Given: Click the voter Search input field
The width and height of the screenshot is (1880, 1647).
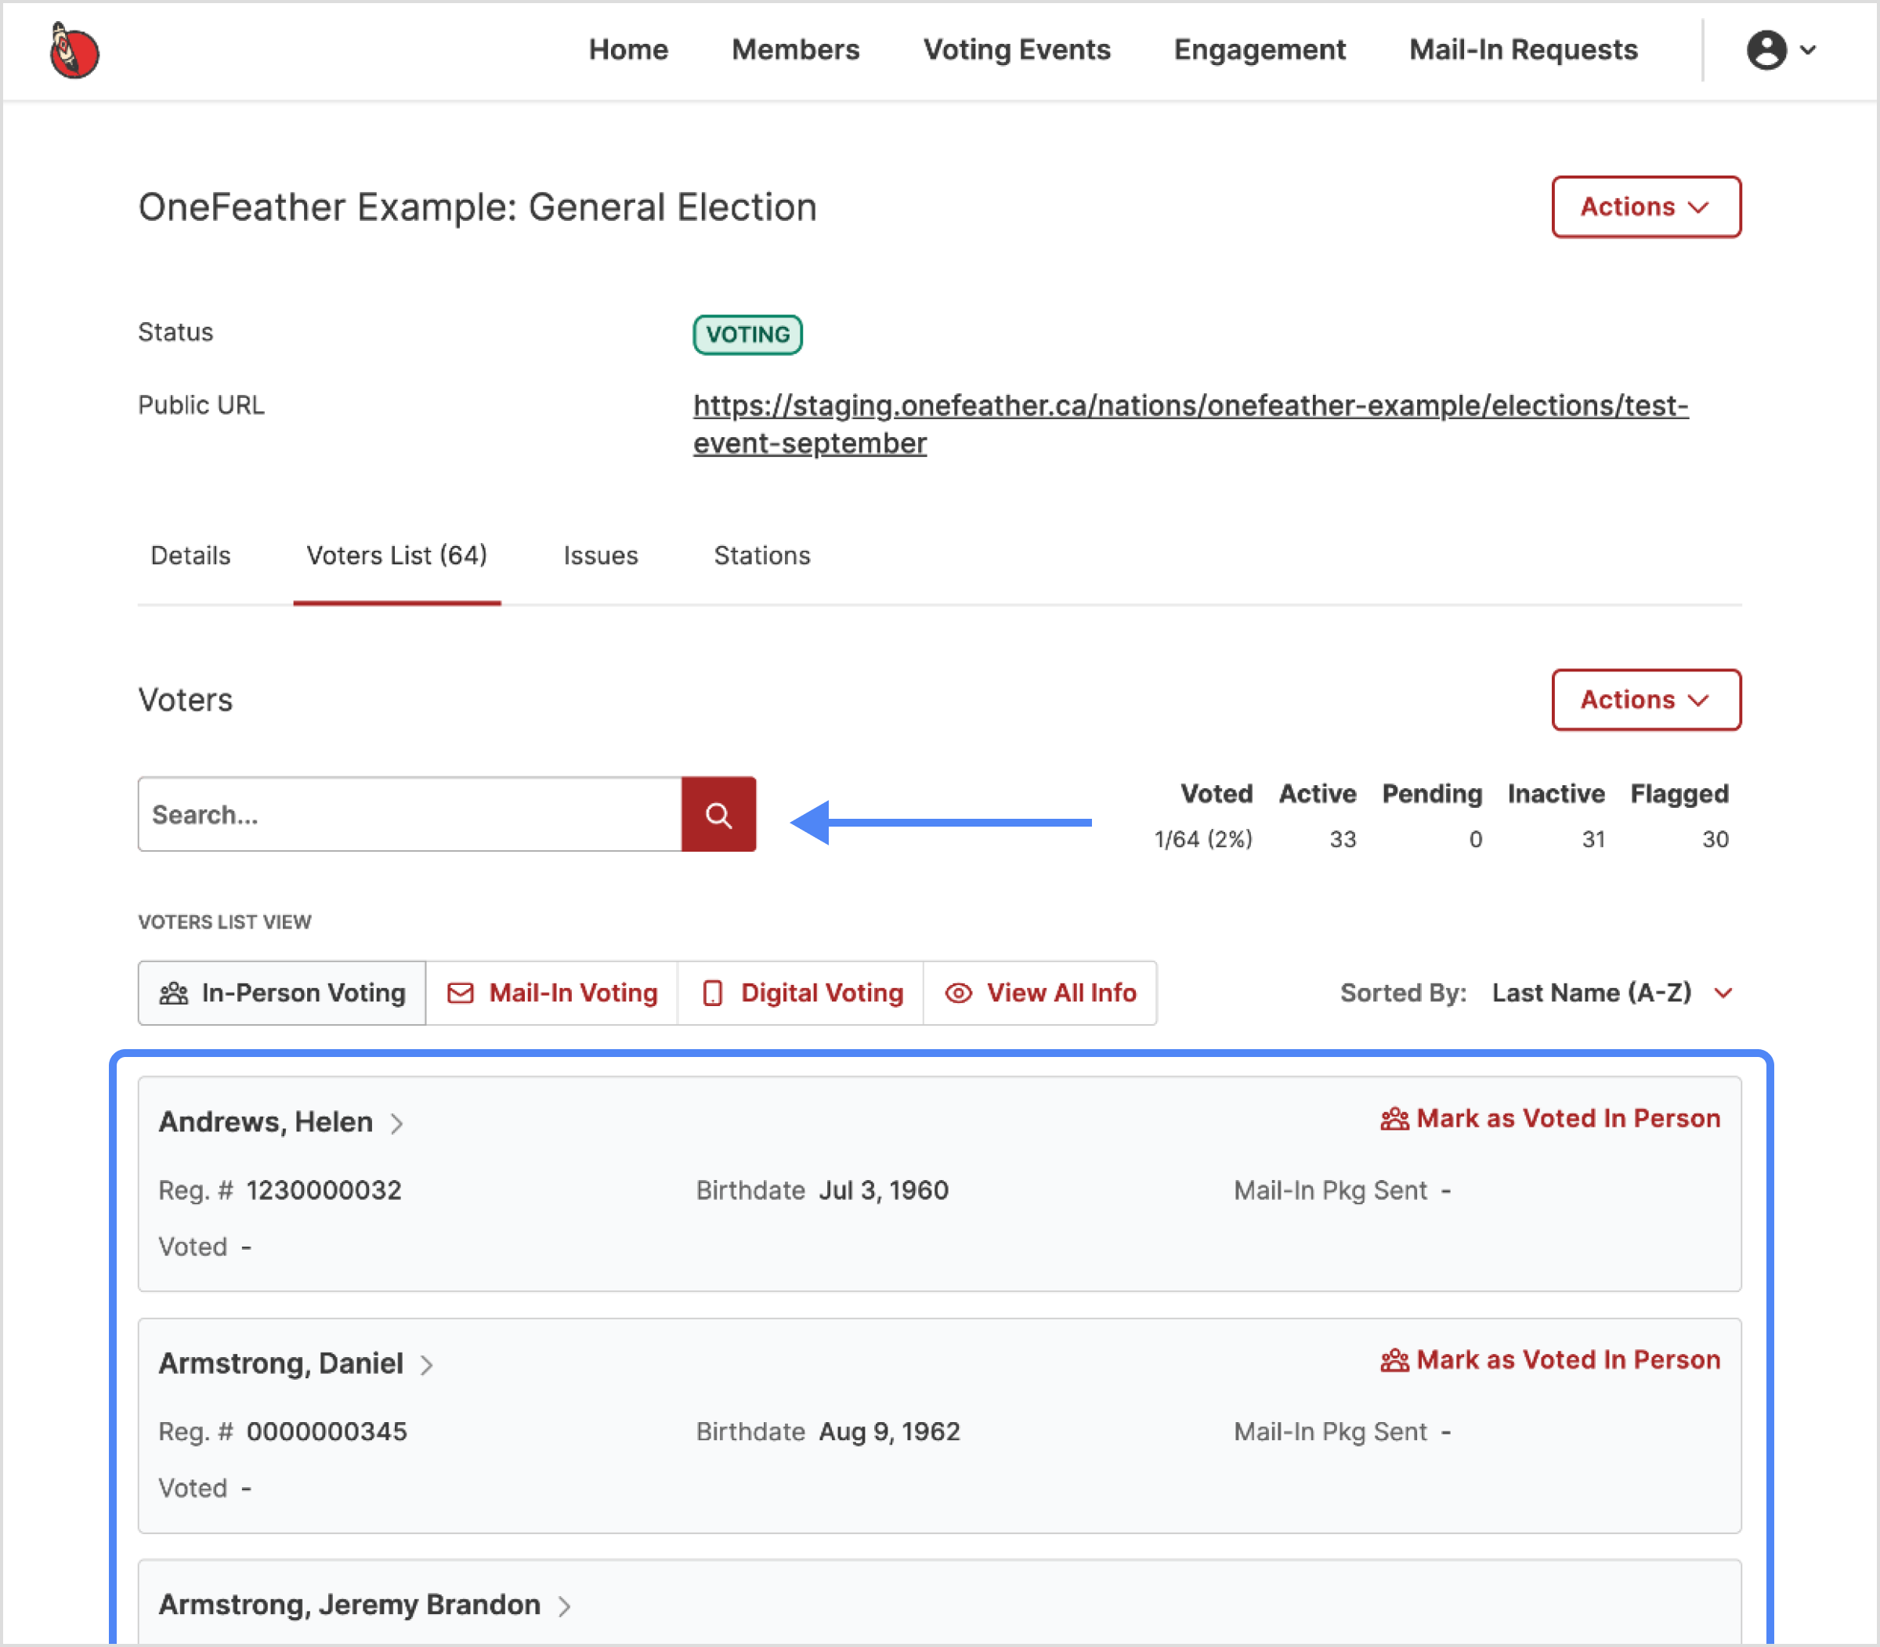Looking at the screenshot, I should 410,814.
